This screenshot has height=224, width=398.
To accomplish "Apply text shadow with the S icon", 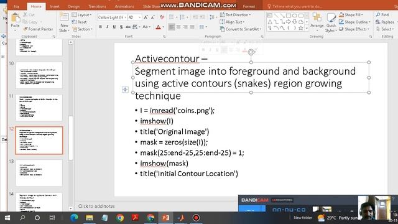I will [121, 27].
